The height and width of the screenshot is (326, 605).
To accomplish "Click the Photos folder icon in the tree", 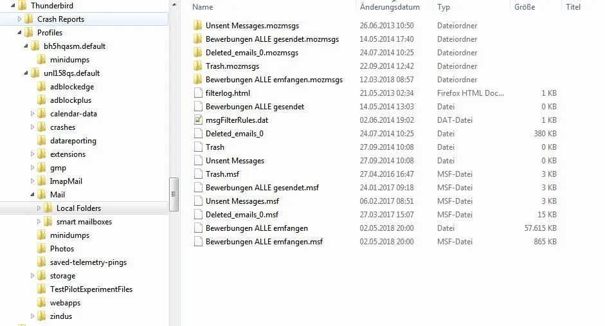I will (x=42, y=249).
